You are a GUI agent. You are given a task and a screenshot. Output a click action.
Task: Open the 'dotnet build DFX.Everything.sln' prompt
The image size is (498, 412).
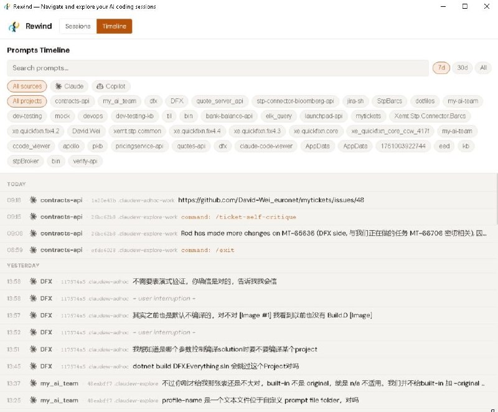pyautogui.click(x=215, y=367)
